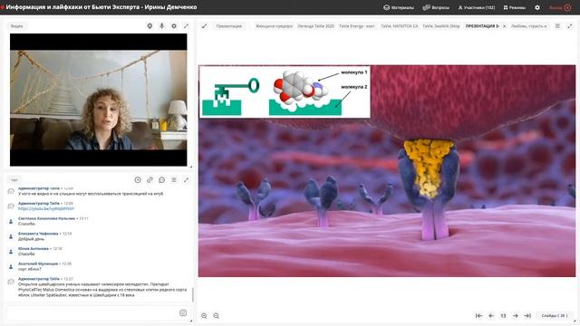Screen dimensions: 580x326
Task: Click Анатолий's message 'сорт яблок?'
Action: (30, 269)
